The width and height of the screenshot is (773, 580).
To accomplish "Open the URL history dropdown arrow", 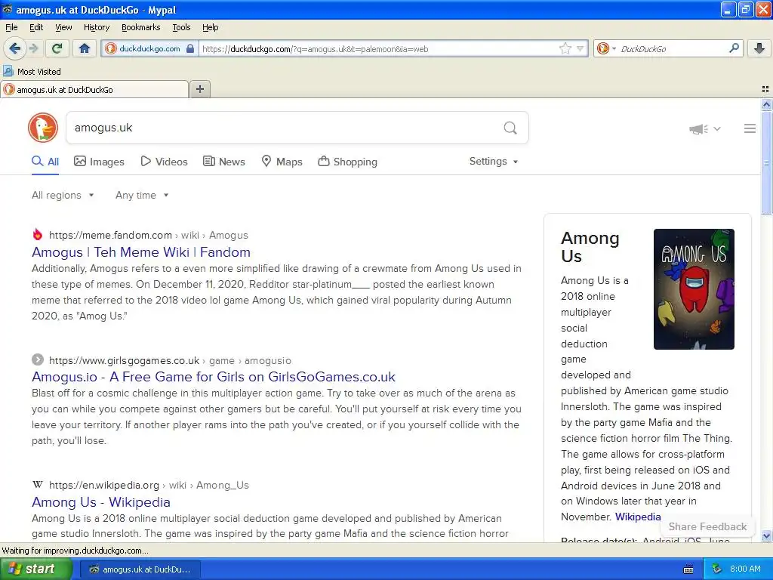I will tap(581, 48).
